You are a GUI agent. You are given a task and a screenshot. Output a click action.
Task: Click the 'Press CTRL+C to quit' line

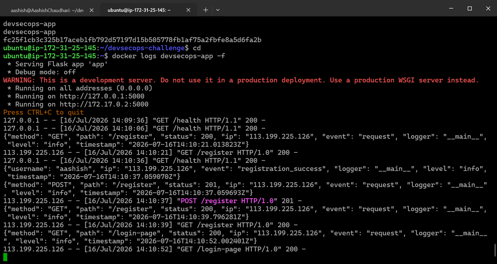(x=43, y=112)
